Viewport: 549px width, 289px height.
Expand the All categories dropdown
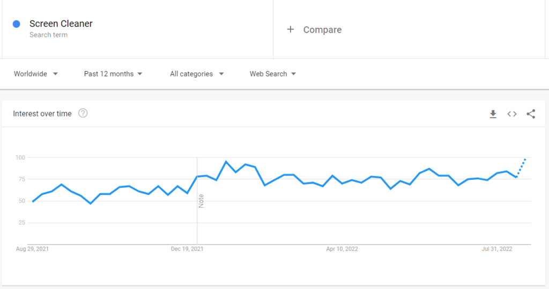[196, 74]
